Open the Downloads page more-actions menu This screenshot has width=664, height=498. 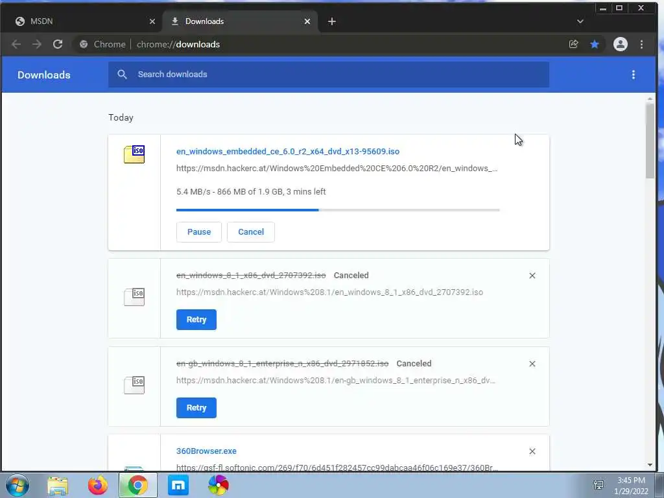click(633, 75)
